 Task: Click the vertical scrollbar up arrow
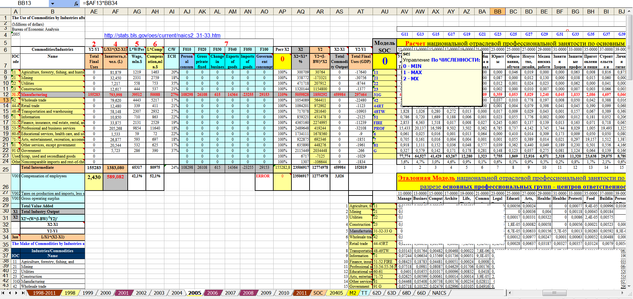[x=629, y=11]
